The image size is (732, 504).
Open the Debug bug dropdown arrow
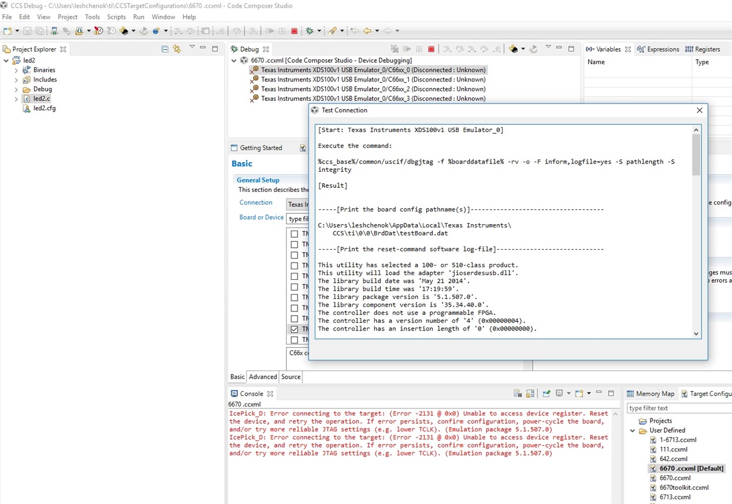tap(319, 31)
